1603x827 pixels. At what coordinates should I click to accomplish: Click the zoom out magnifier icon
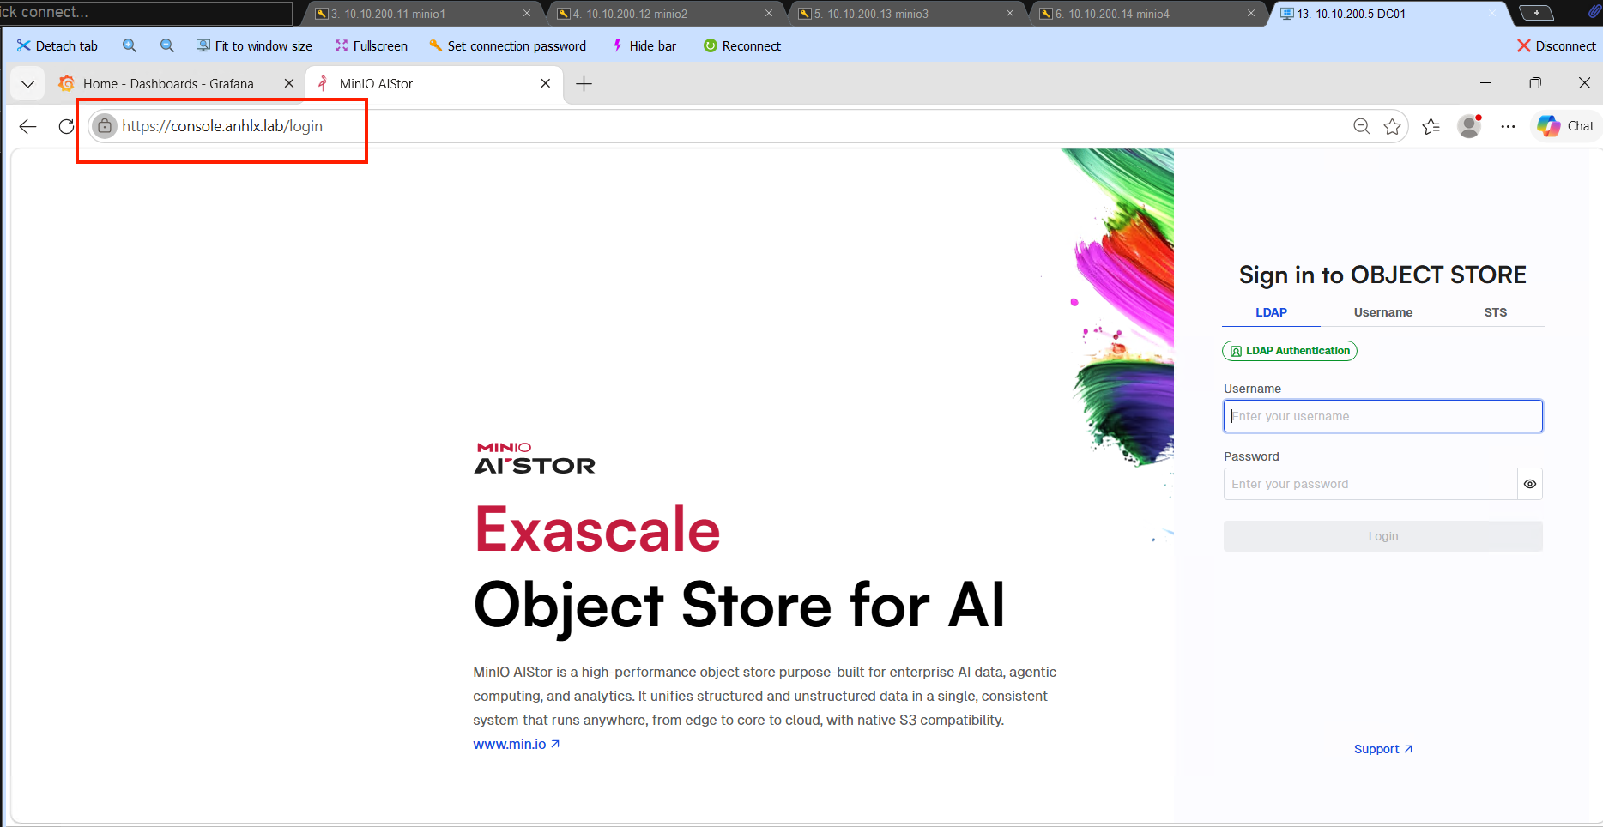(167, 46)
